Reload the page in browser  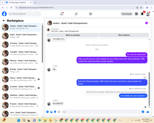click(x=11, y=8)
